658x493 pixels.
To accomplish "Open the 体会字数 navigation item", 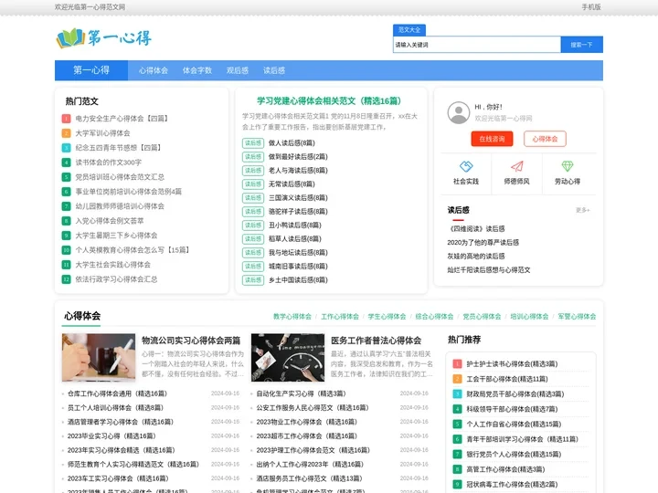I will point(197,70).
